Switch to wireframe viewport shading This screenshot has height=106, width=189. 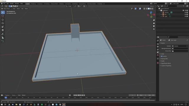(147, 9)
